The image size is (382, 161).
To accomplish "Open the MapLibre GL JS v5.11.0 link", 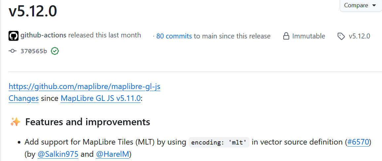I will click(101, 98).
